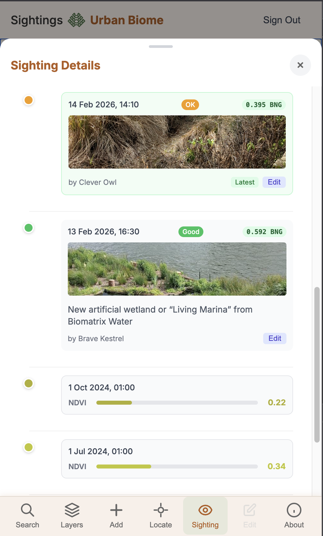The height and width of the screenshot is (536, 323).
Task: Select the 1 Oct 2024 timeline marker
Action: [x=29, y=383]
